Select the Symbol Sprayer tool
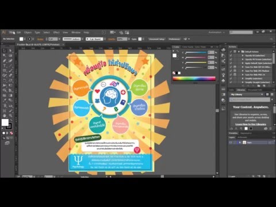Screen dimensions: 276x207 (5, 105)
